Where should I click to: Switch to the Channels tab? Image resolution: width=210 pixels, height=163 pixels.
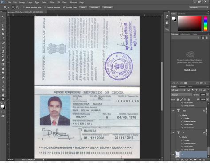point(182,86)
